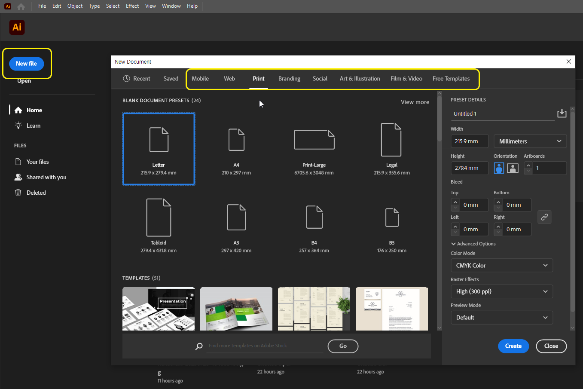Screen dimensions: 583x389
Task: Switch to the Recent tab
Action: [x=137, y=79]
